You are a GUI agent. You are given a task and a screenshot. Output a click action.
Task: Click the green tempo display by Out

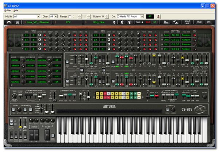point(150,16)
